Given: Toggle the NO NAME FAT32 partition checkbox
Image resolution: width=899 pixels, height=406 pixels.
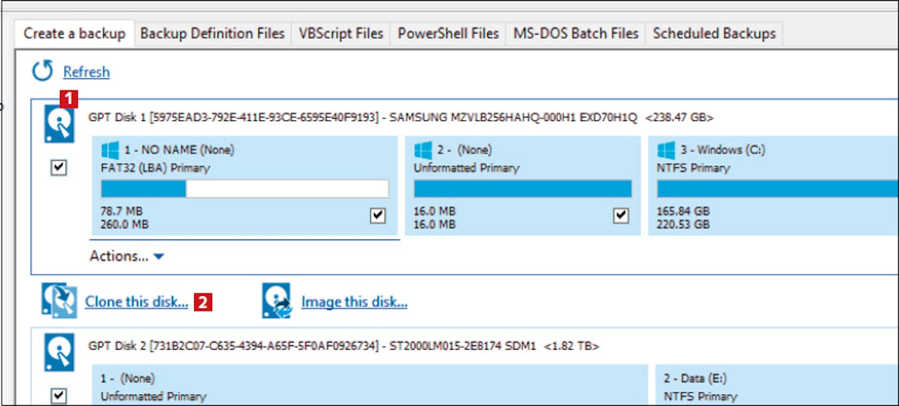Looking at the screenshot, I should tap(378, 216).
